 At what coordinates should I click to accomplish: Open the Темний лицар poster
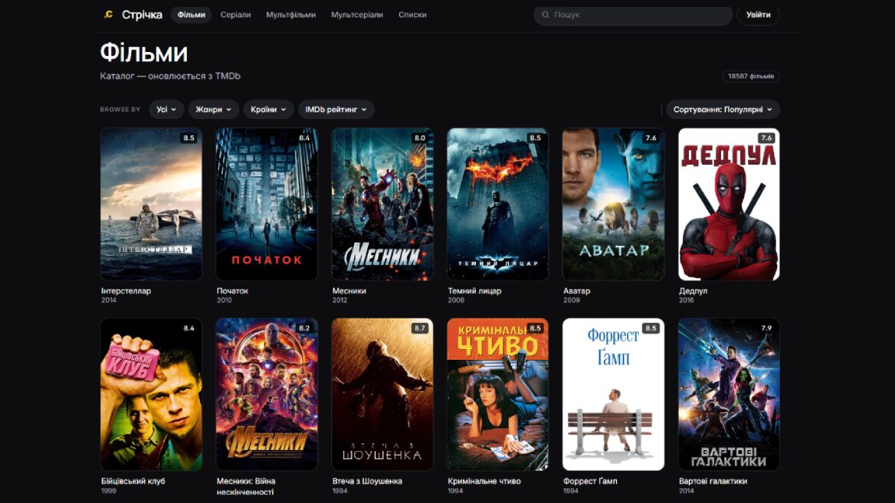click(498, 204)
